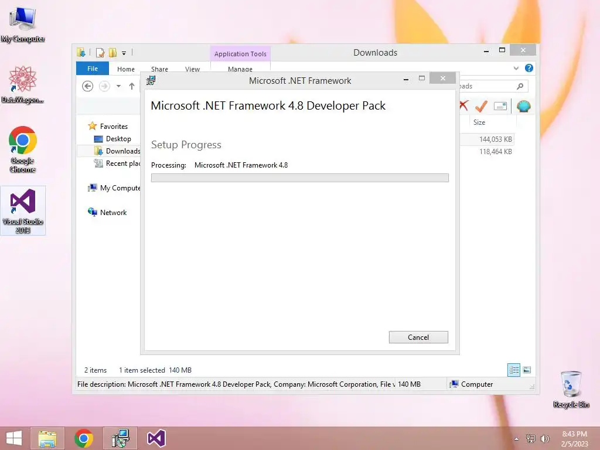The width and height of the screenshot is (600, 450).
Task: Expand the ribbon using the chevron
Action: tap(516, 68)
